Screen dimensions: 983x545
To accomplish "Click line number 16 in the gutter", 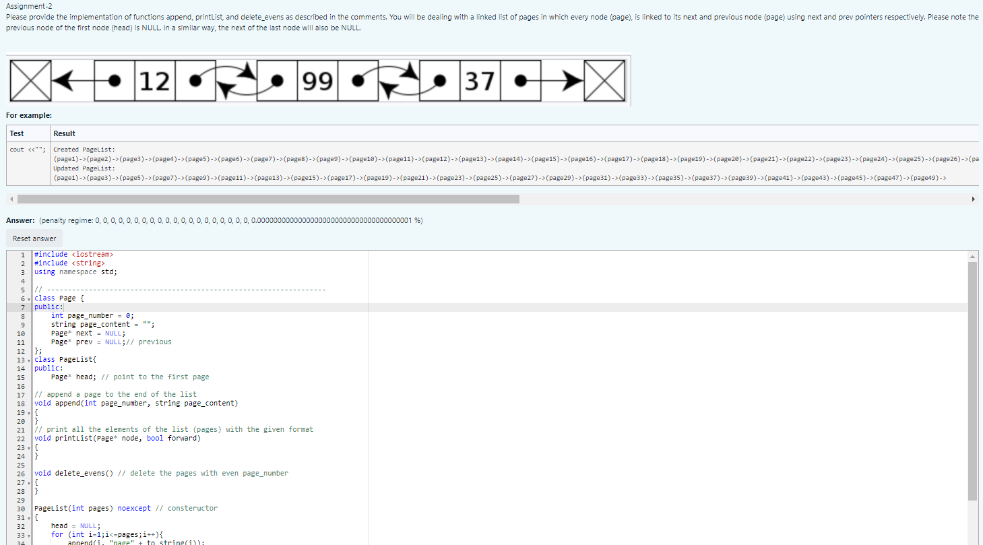I will click(20, 386).
